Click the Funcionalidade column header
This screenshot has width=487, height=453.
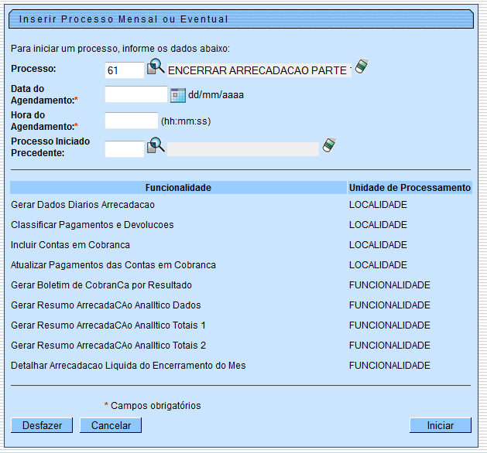click(178, 188)
